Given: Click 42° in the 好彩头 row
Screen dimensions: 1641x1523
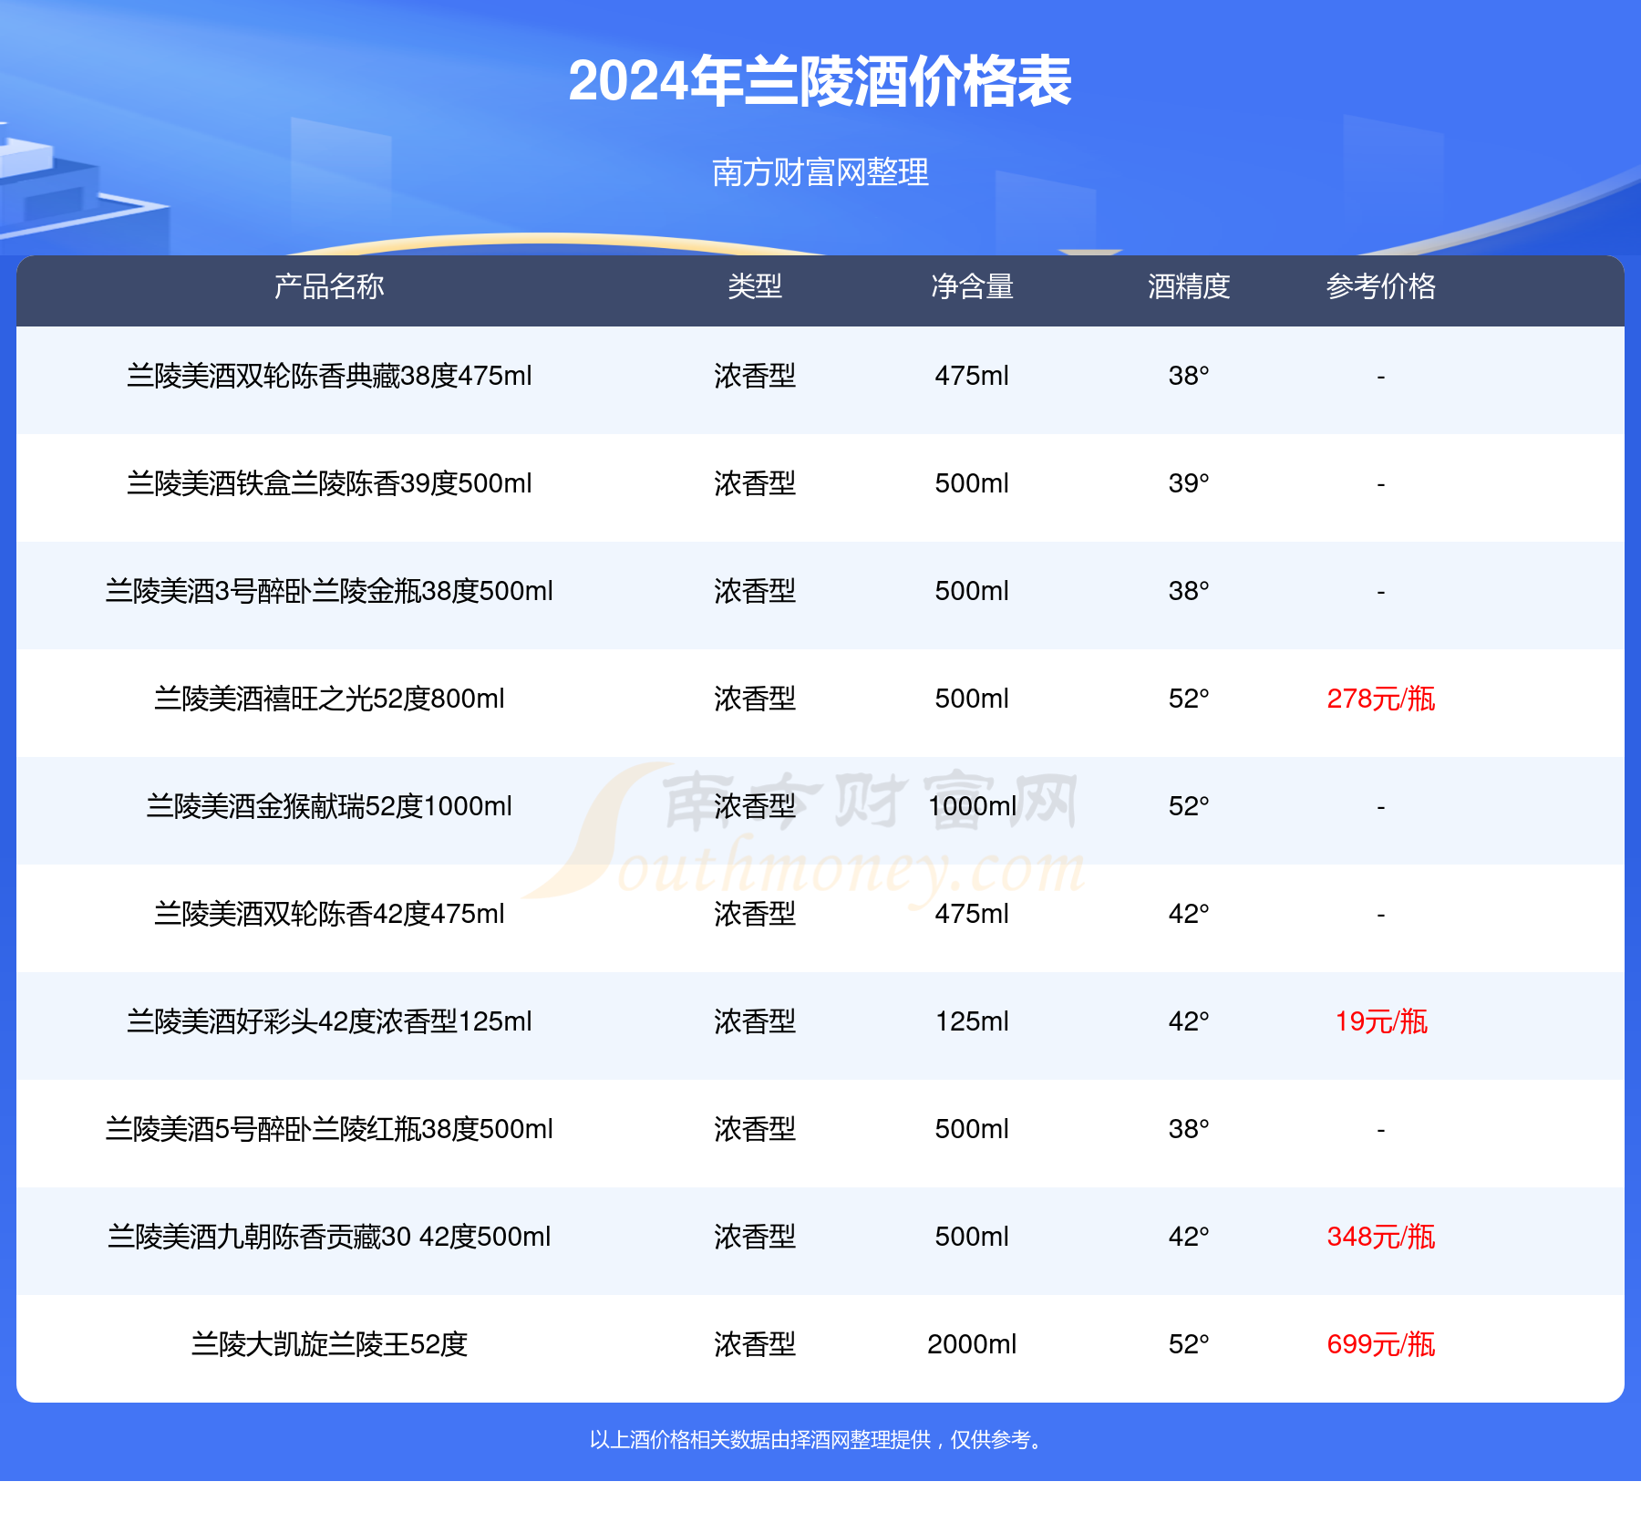Looking at the screenshot, I should 1189,1021.
